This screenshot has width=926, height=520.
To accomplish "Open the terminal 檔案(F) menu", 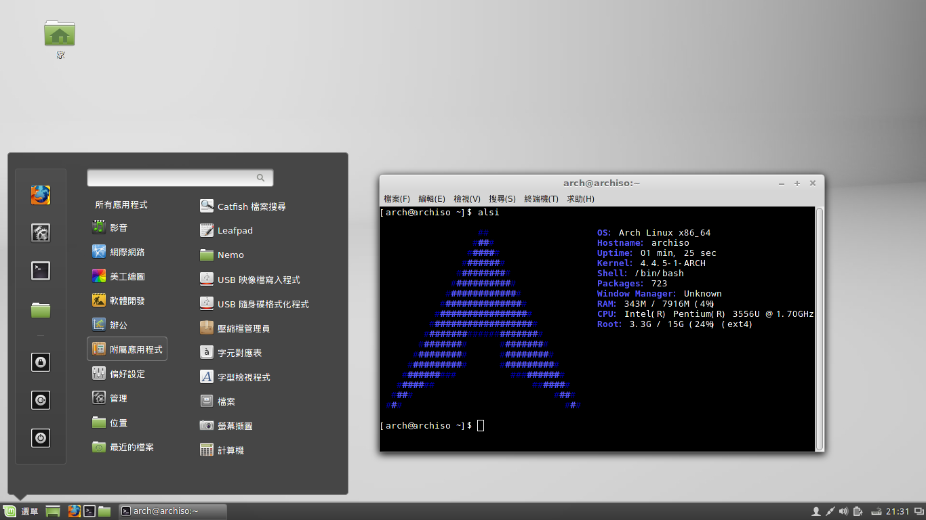I will coord(397,198).
